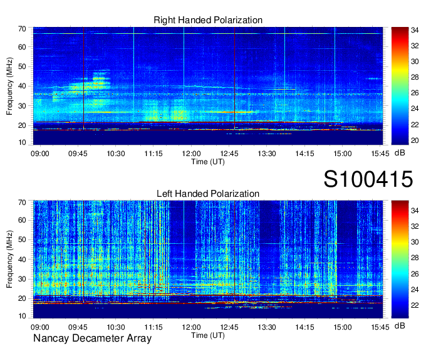The height and width of the screenshot is (346, 426).
Task: Click the 13:30 time tick under Left Handed plot
Action: click(267, 327)
